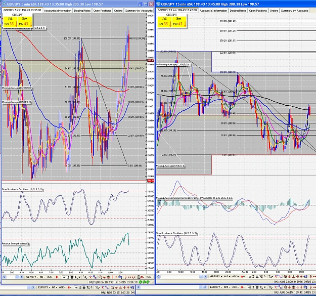This screenshot has height=296, width=316.
Task: Click horizontal scrollbar thumb in 15 min window
Action: coord(201,276)
